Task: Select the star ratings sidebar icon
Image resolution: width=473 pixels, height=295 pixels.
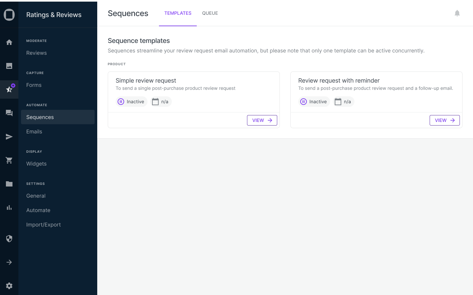Action: point(9,89)
